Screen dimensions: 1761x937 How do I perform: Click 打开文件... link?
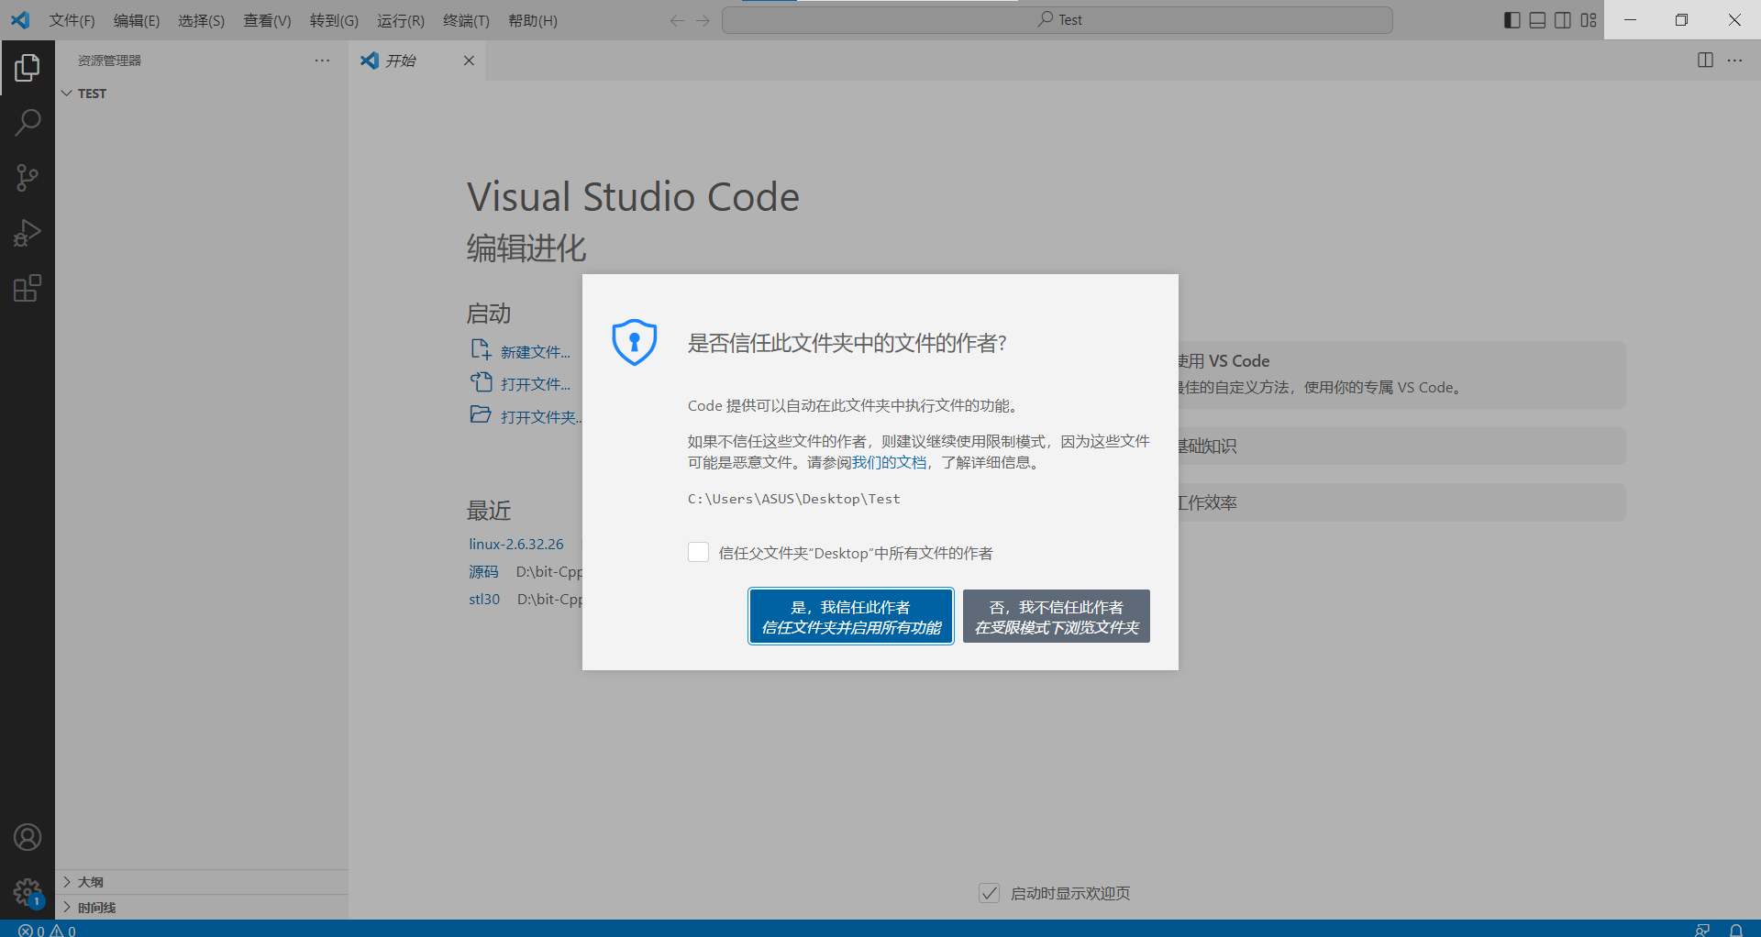click(x=536, y=384)
